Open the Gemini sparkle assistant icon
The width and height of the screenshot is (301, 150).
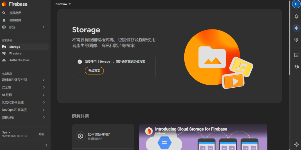point(296,28)
